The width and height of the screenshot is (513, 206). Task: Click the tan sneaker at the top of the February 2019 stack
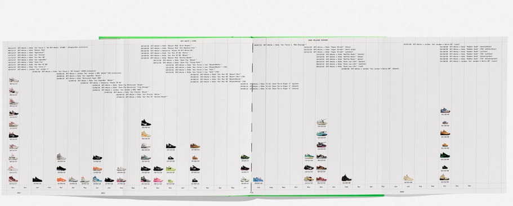pyautogui.click(x=195, y=146)
